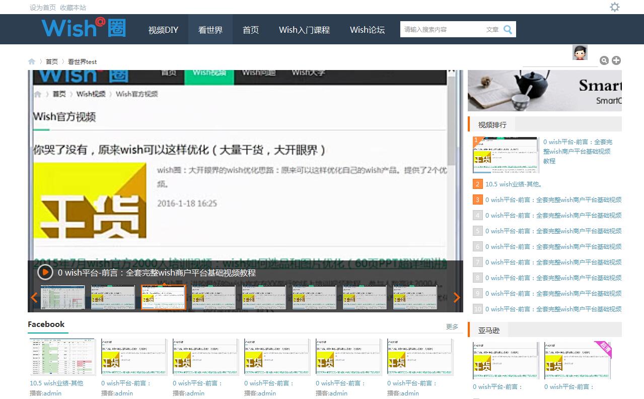Screen dimensions: 644x399
Task: Play the featured video with orange play icon
Action: [x=45, y=273]
